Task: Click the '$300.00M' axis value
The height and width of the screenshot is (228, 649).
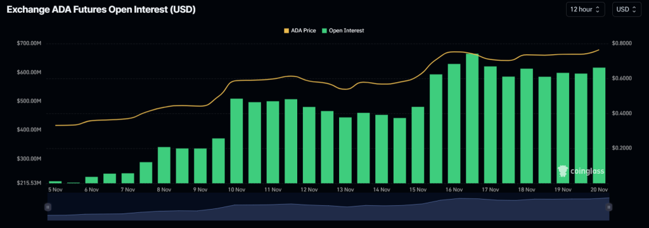Action: (x=30, y=159)
